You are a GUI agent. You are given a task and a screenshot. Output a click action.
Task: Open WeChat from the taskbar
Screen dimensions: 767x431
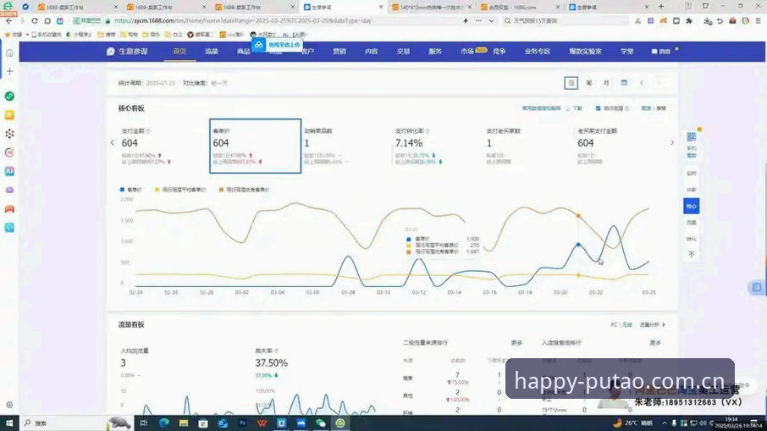[x=320, y=423]
